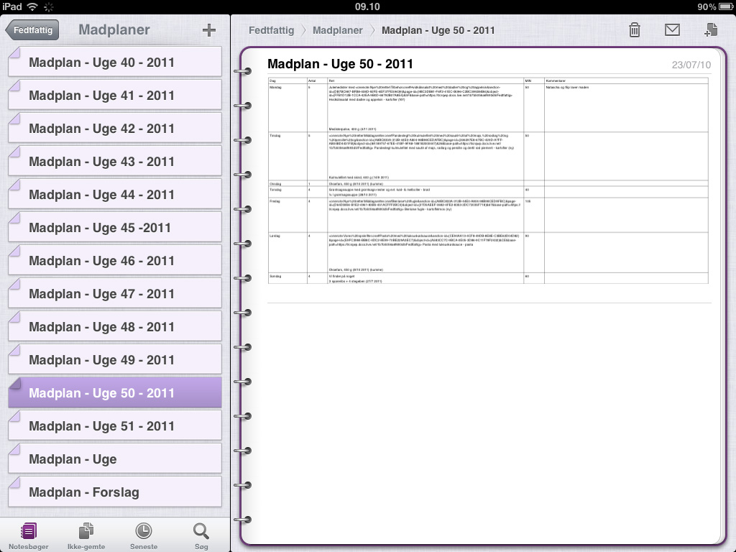Image resolution: width=736 pixels, height=552 pixels.
Task: Tap the envelope icon to email page
Action: (x=672, y=30)
